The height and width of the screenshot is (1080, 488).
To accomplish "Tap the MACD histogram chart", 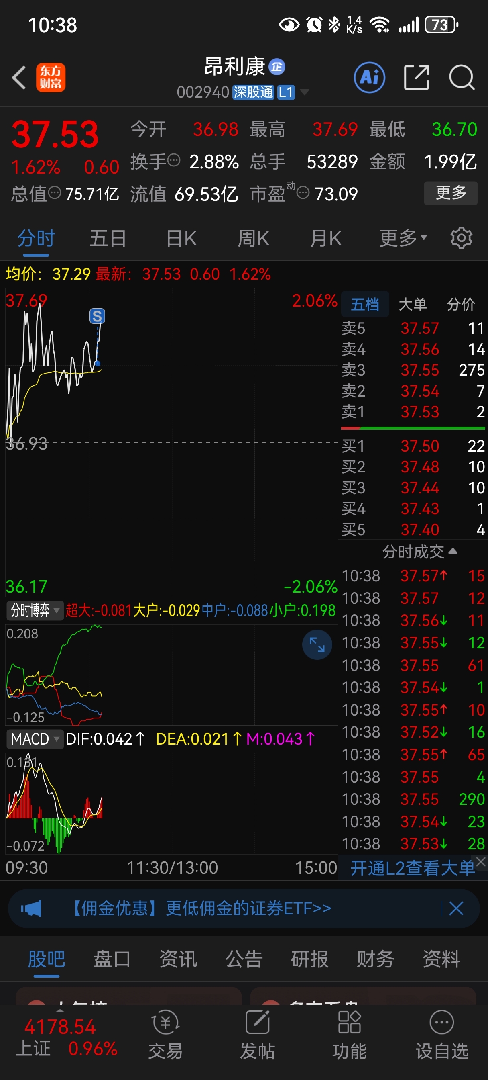I will pyautogui.click(x=171, y=803).
